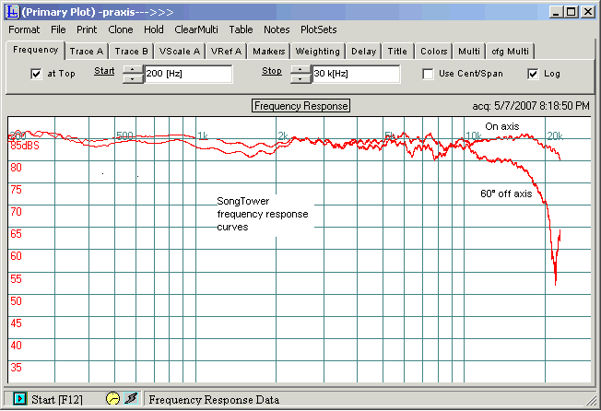The image size is (601, 411).
Task: Switch to the Markers tab
Action: point(270,51)
